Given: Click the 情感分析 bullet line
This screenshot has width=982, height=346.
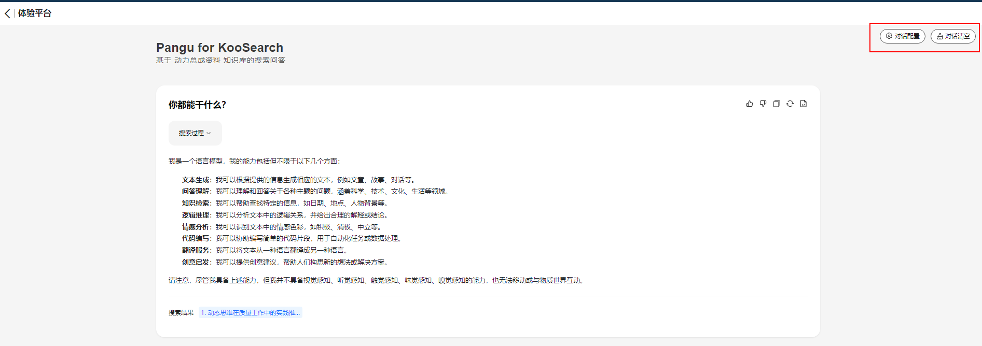Looking at the screenshot, I should point(283,227).
